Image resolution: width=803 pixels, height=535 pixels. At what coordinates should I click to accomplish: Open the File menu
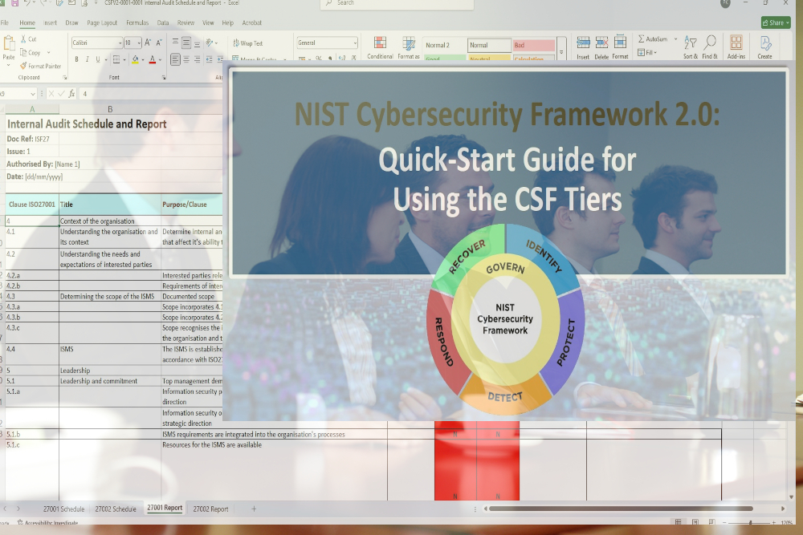(5, 23)
